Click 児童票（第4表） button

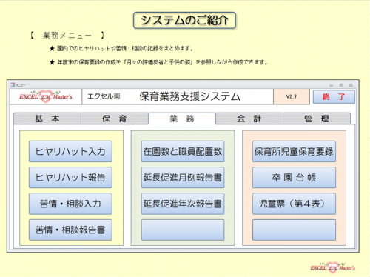[x=294, y=204]
